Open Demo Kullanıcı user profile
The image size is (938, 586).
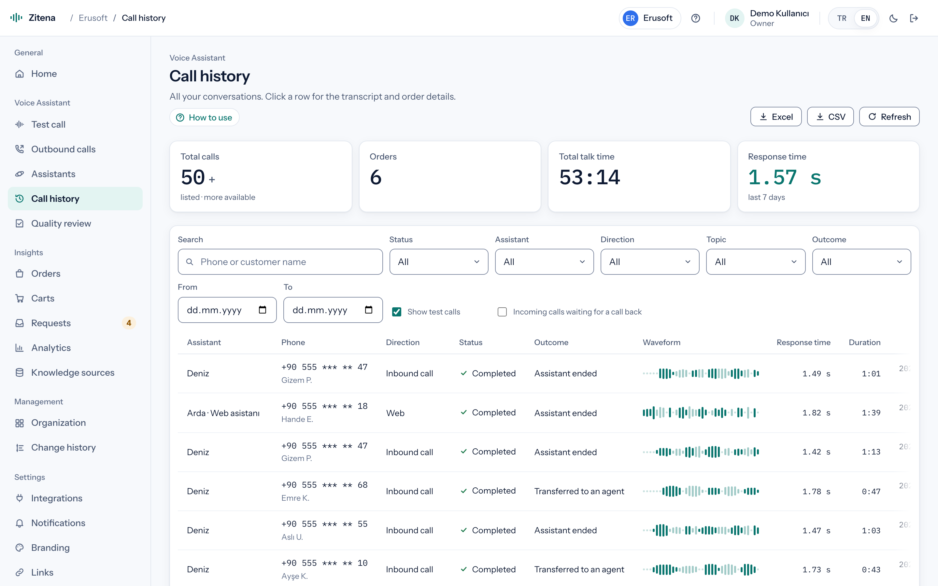click(x=767, y=18)
